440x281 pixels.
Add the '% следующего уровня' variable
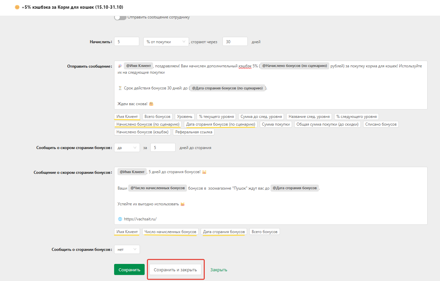pos(356,117)
